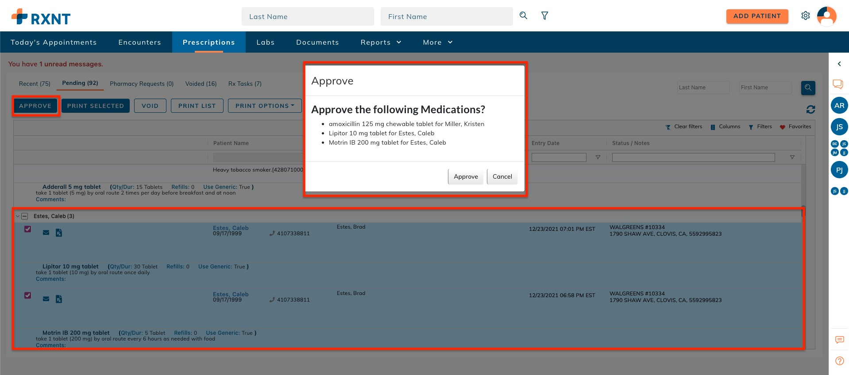Click the refresh list icon
This screenshot has height=375, width=849.
coord(810,109)
